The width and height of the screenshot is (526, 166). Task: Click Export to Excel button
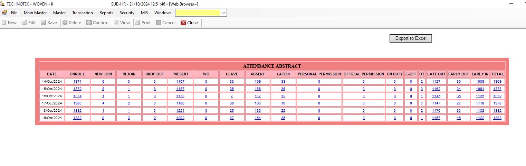coord(411,38)
